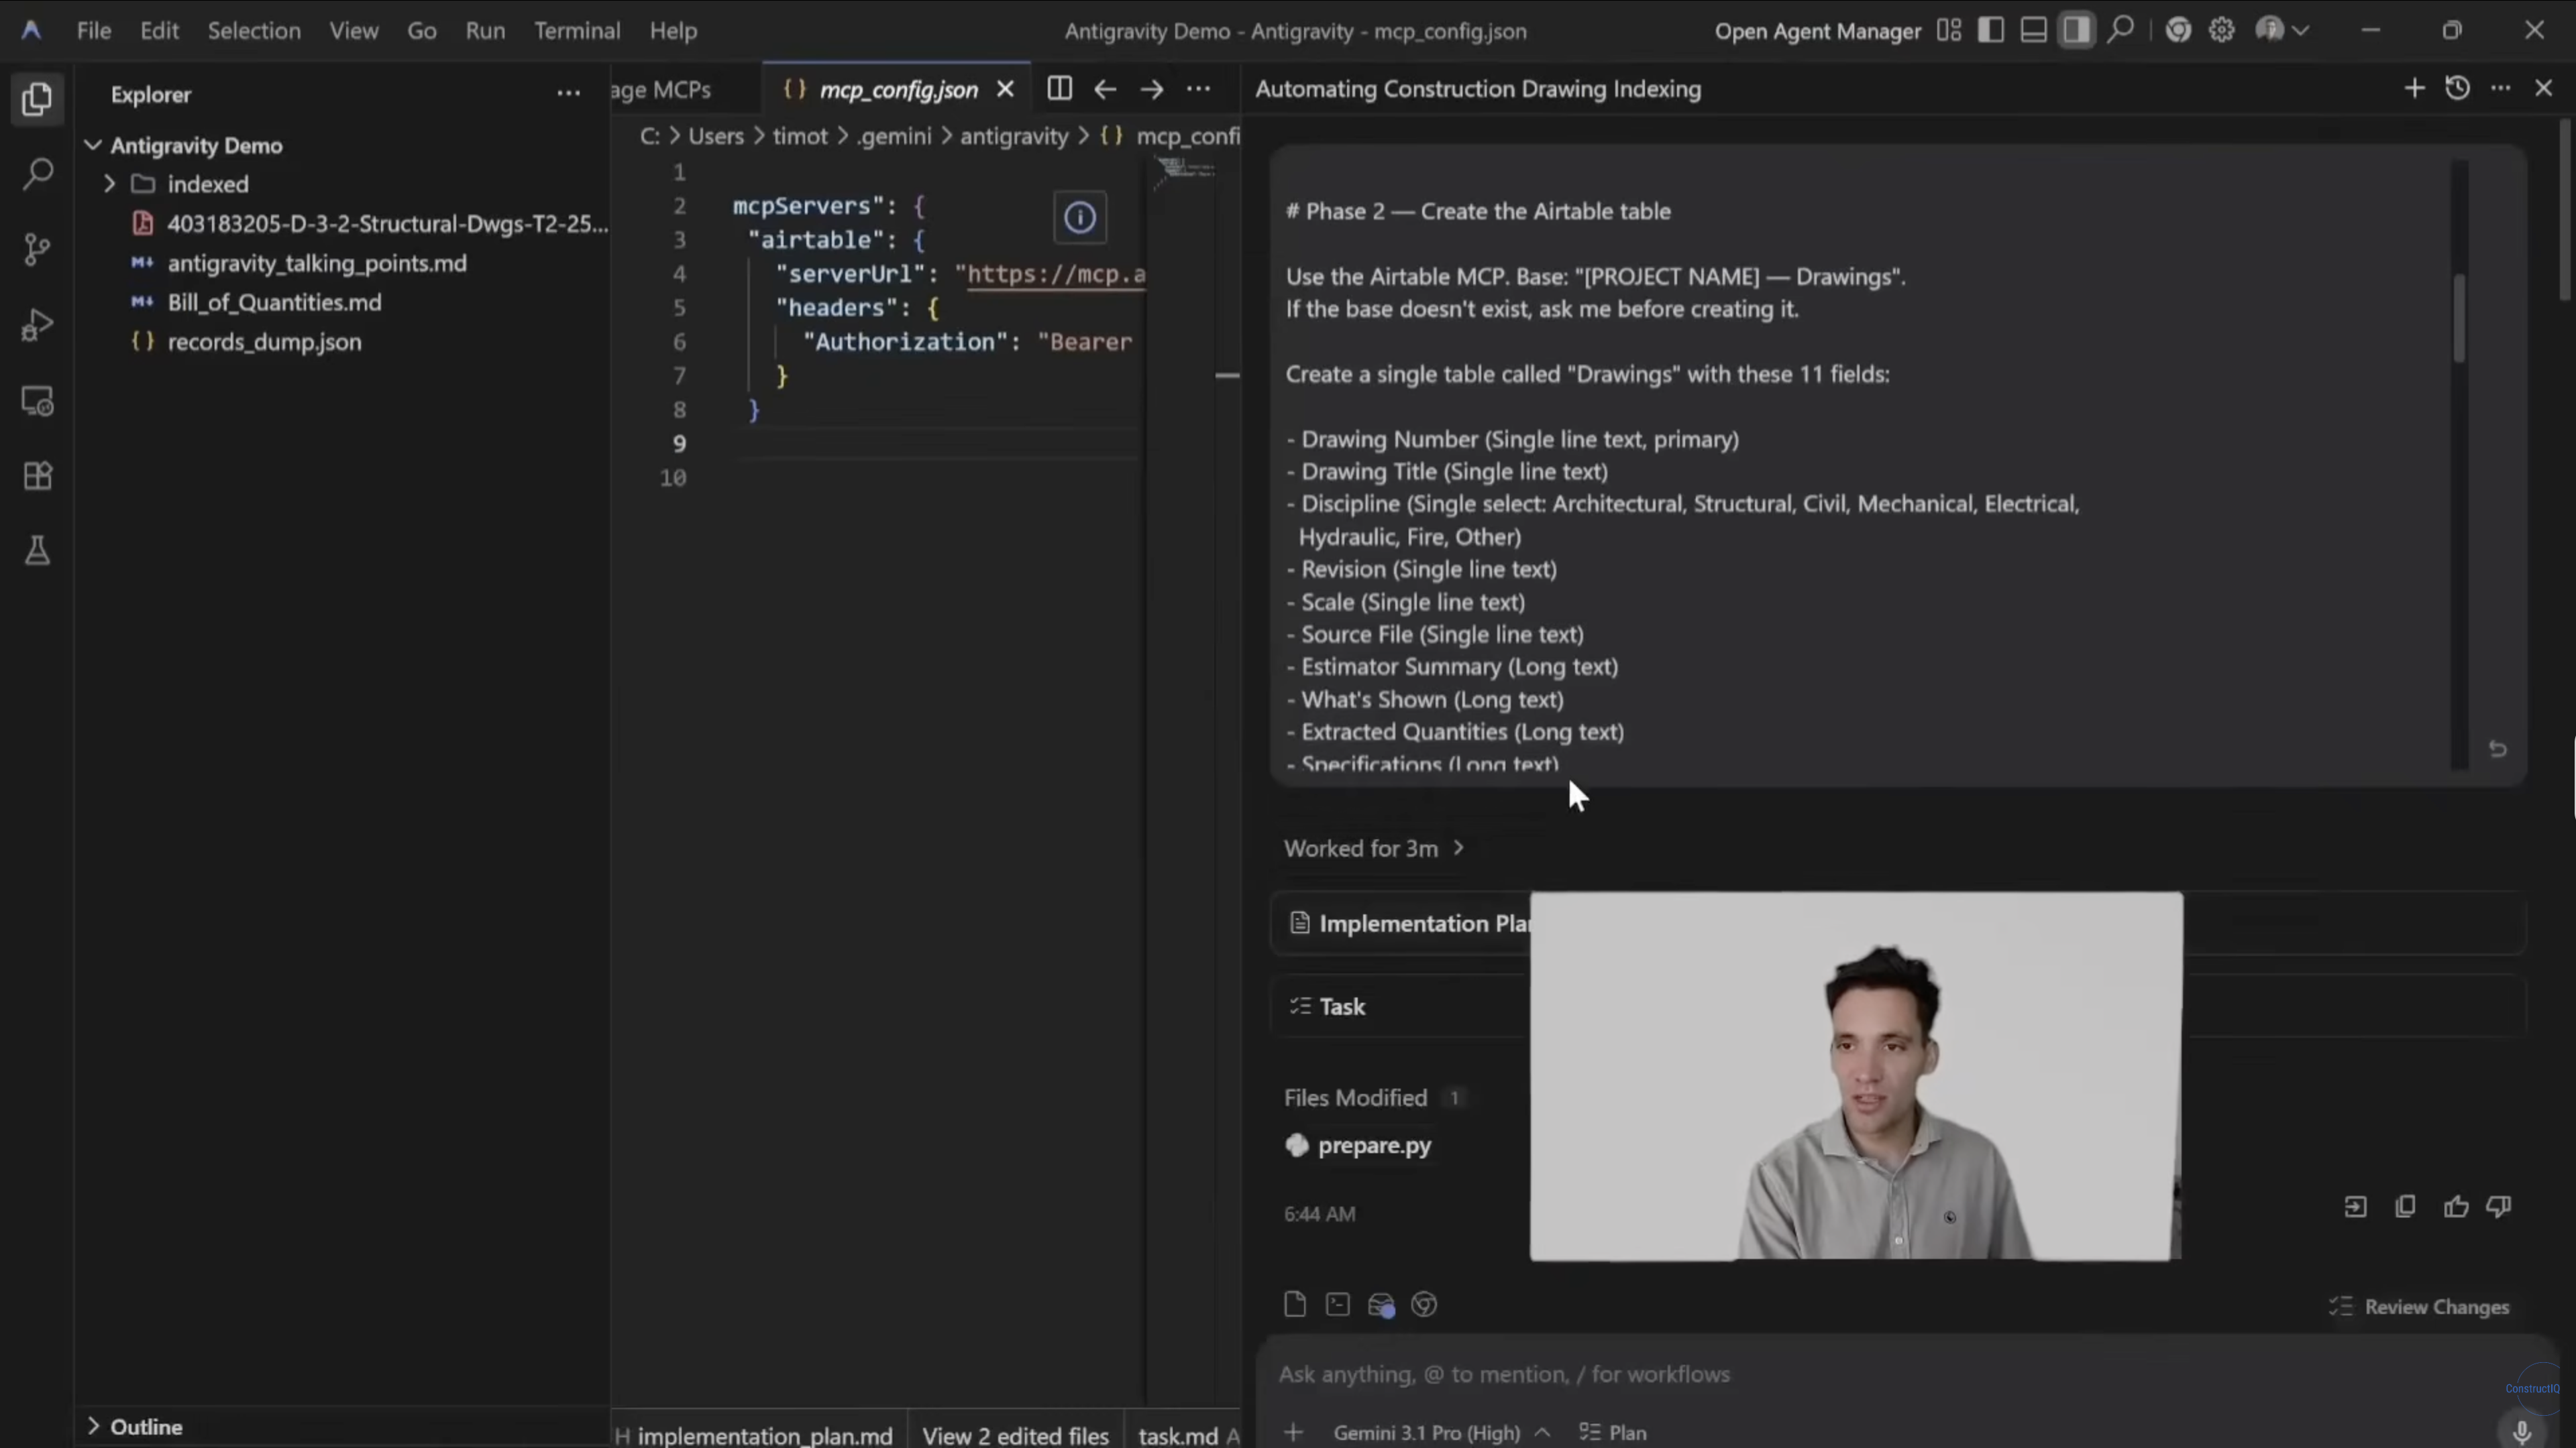Toggle the bottom panel layout icon
The height and width of the screenshot is (1448, 2576).
[x=2033, y=30]
